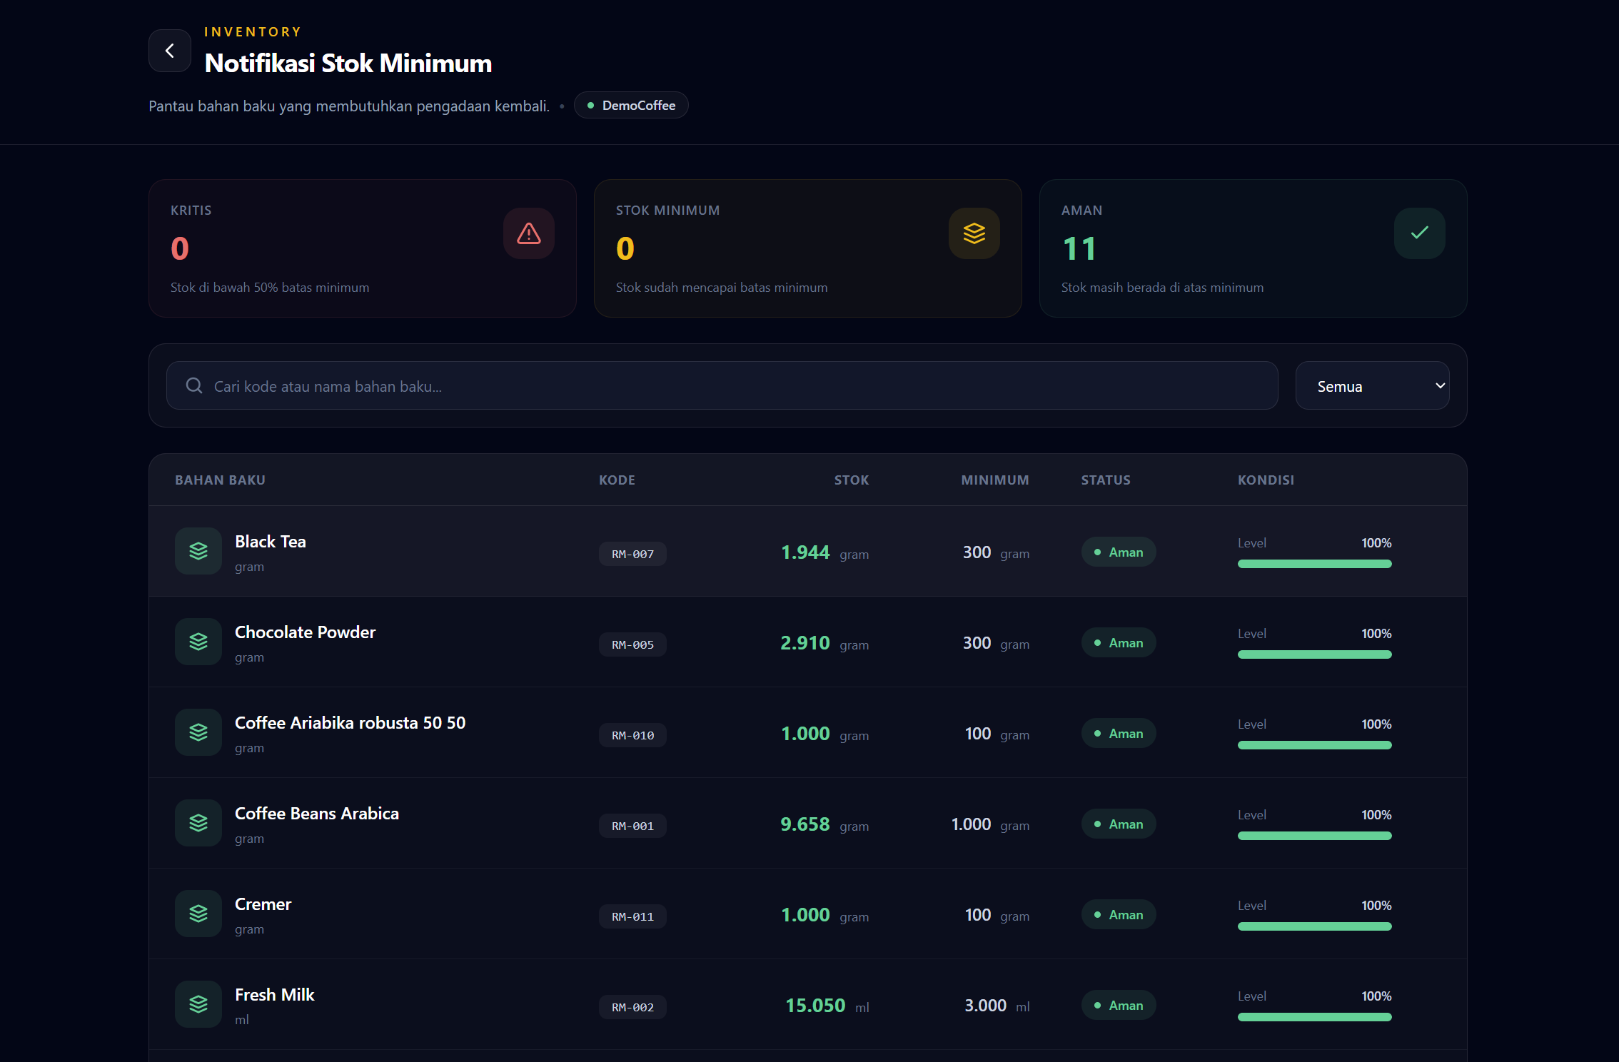Click the Aman checkmark icon
1619x1062 pixels.
(x=1420, y=233)
